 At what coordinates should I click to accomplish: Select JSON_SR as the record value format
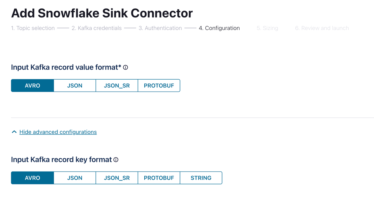[117, 85]
